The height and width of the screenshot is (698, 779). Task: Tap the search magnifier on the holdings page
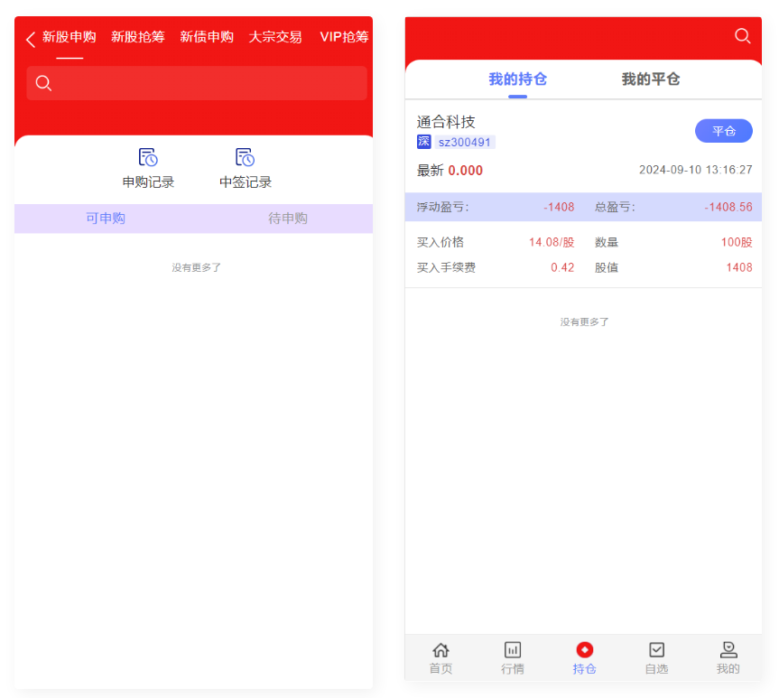click(742, 36)
